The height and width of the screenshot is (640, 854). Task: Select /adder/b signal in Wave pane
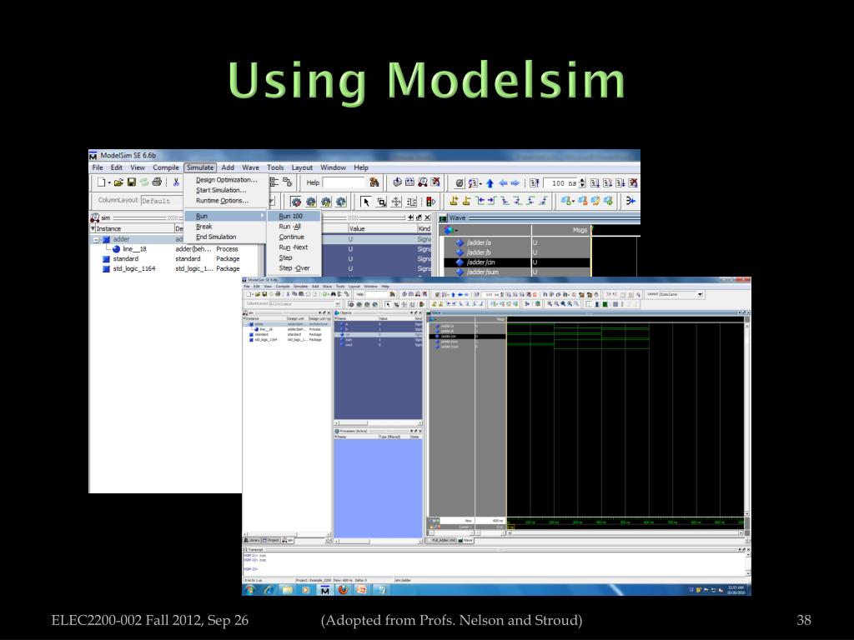pos(479,252)
